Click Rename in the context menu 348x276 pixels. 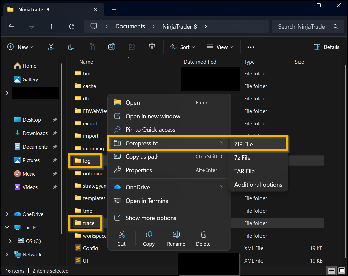point(176,239)
